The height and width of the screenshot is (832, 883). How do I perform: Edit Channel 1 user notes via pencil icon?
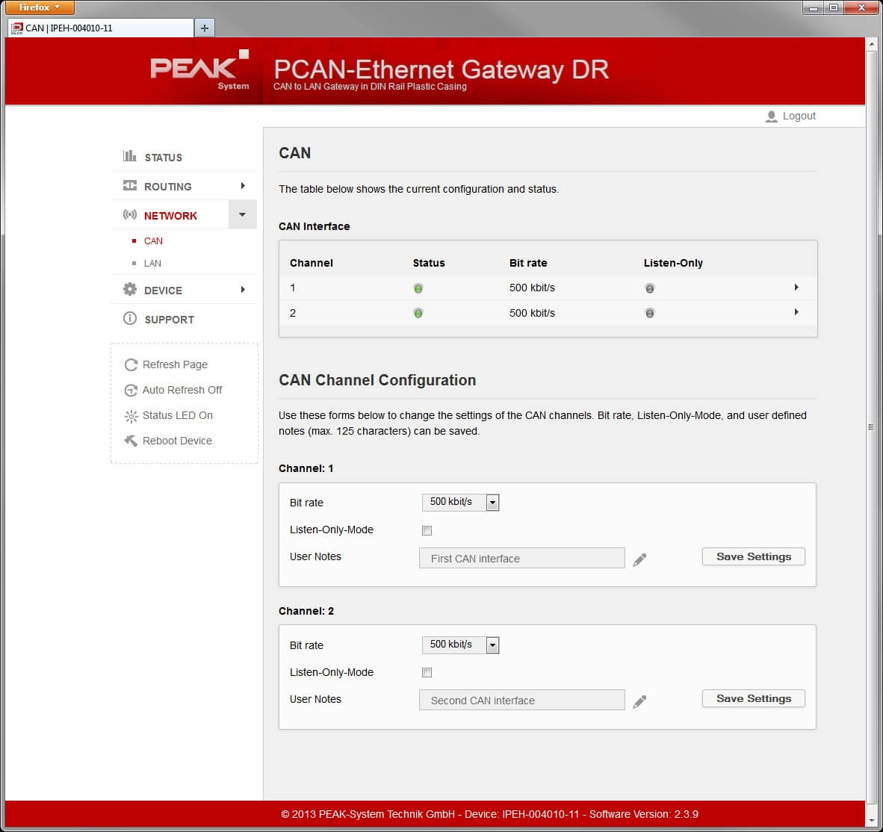(x=639, y=559)
